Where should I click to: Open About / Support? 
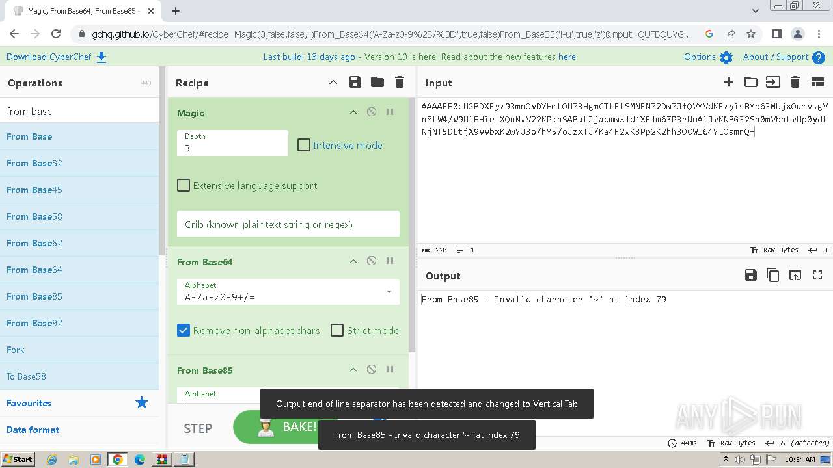(x=784, y=57)
